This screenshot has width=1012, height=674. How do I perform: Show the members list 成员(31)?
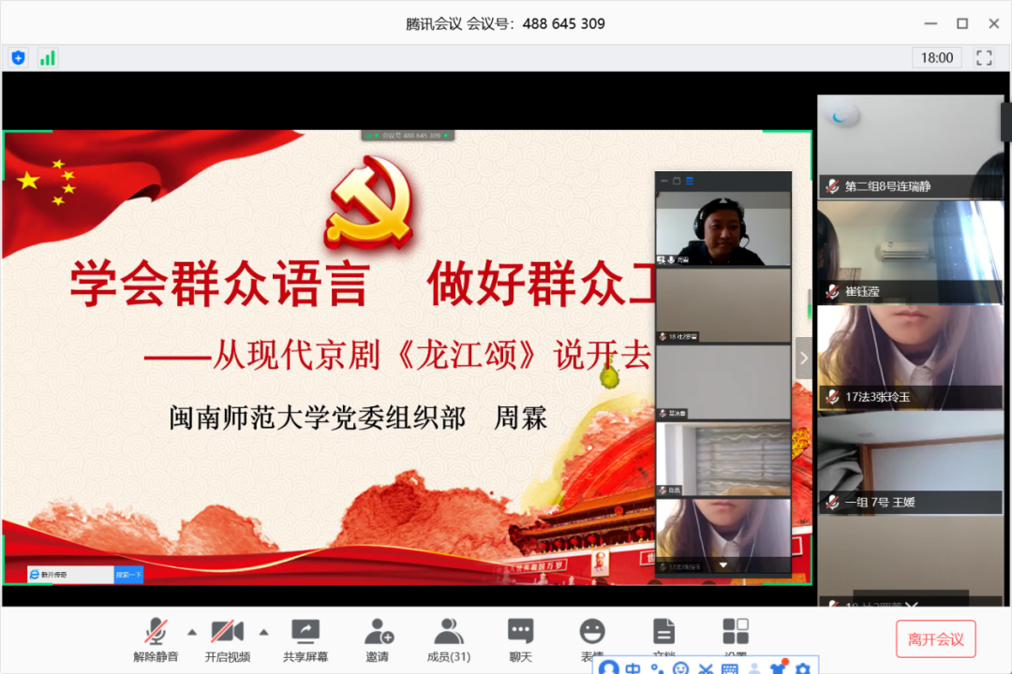coord(449,638)
